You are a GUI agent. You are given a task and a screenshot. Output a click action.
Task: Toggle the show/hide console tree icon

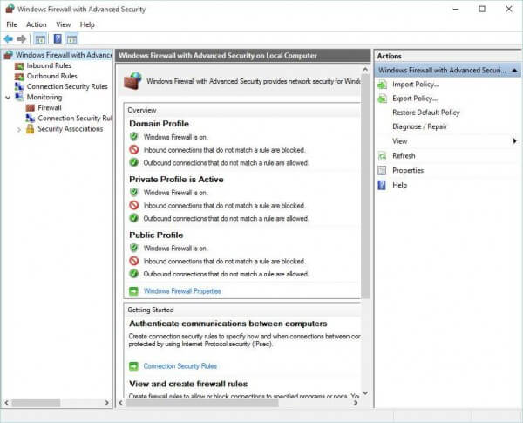[x=40, y=39]
